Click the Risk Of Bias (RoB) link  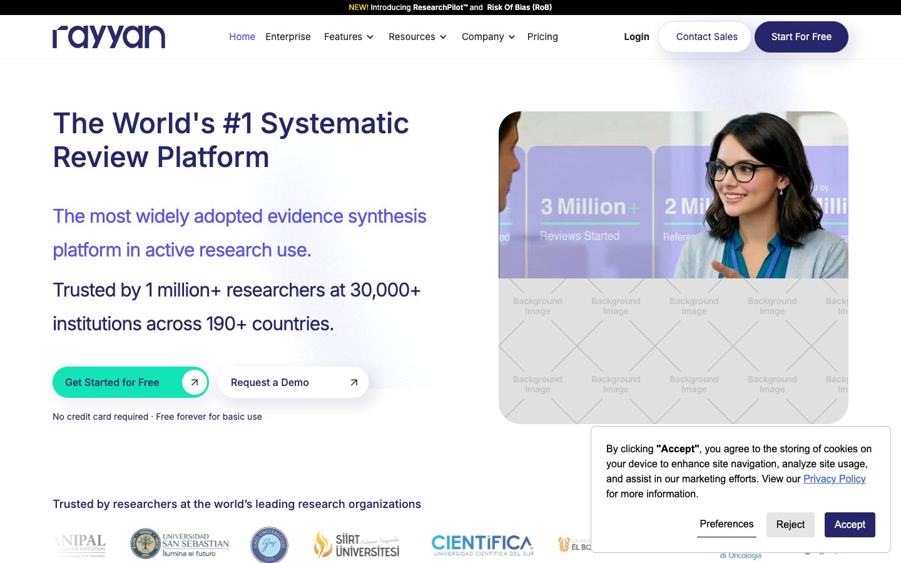[519, 8]
